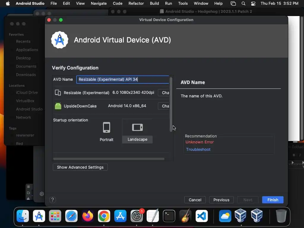Open the Help menu
The height and width of the screenshot is (228, 304).
[x=218, y=3]
